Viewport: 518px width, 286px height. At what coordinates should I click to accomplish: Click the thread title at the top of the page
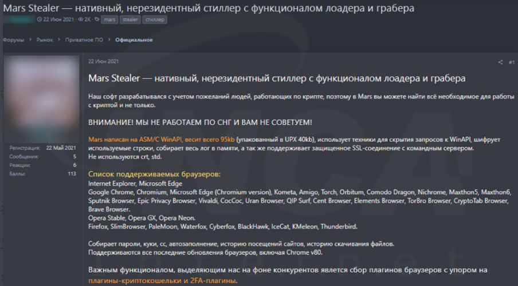(209, 8)
